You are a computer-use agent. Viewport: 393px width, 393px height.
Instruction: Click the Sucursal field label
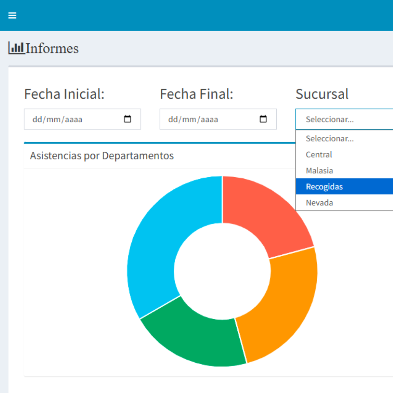click(322, 94)
